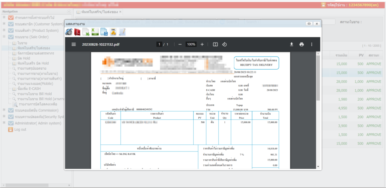The image size is (386, 188).
Task: Collapse the ระบบขาย (Sale Order) tree node
Action: pos(4,37)
